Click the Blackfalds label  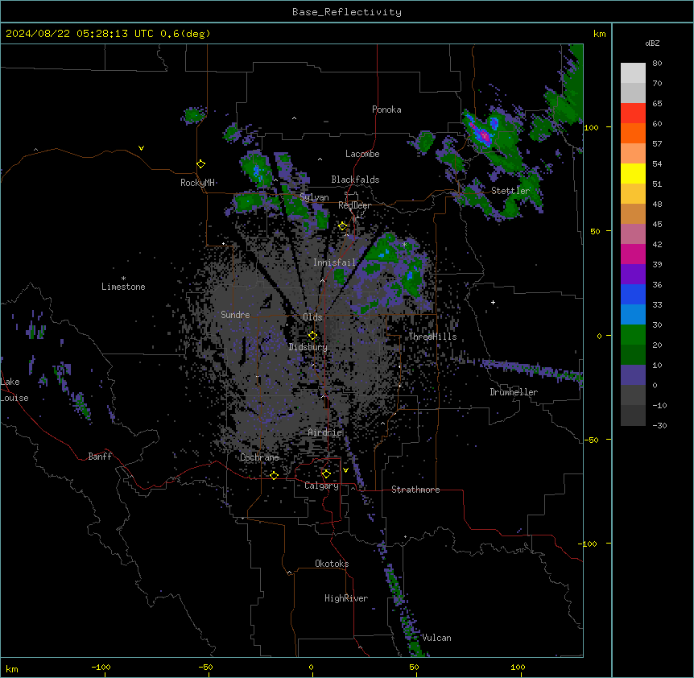coord(355,180)
